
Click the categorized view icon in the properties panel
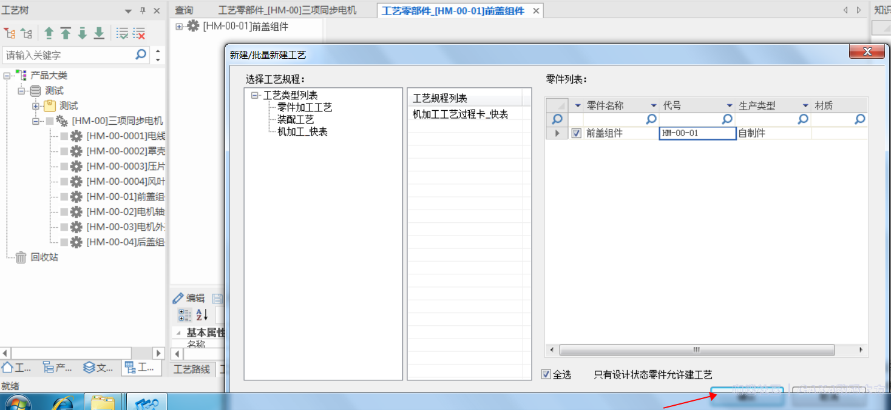tap(185, 314)
